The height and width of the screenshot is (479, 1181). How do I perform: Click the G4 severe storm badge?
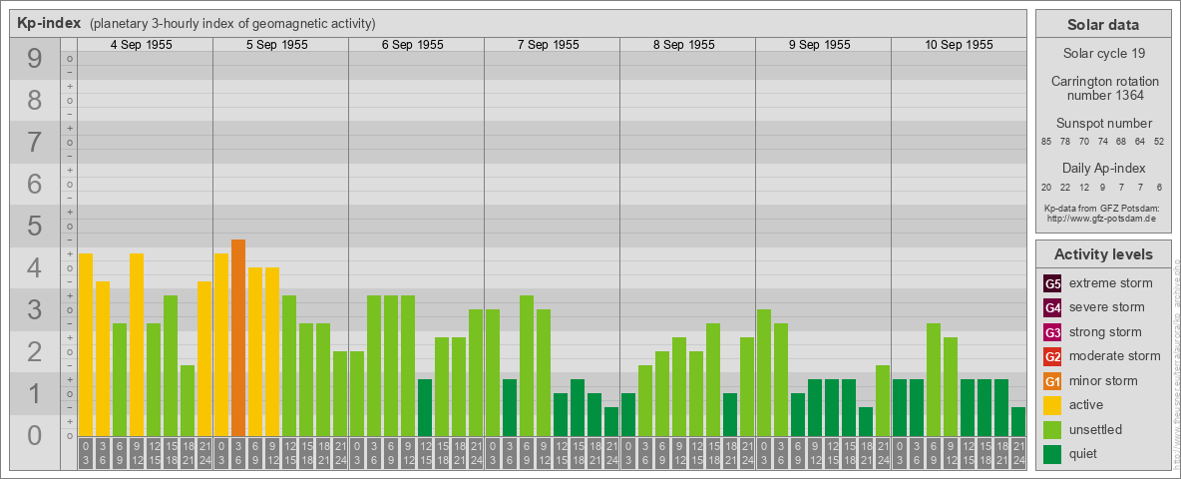(1052, 307)
